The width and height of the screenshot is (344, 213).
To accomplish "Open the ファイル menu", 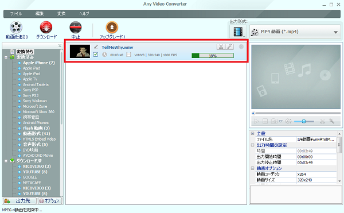I will (x=16, y=14).
